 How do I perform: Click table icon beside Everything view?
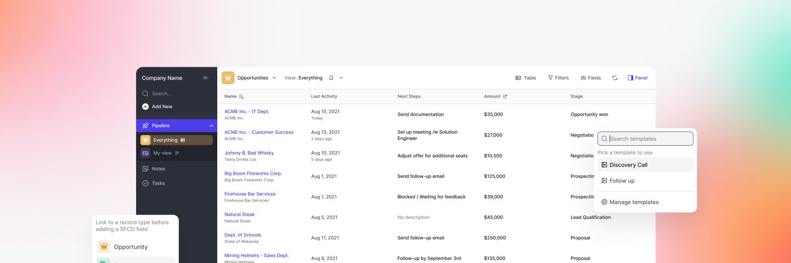(182, 140)
